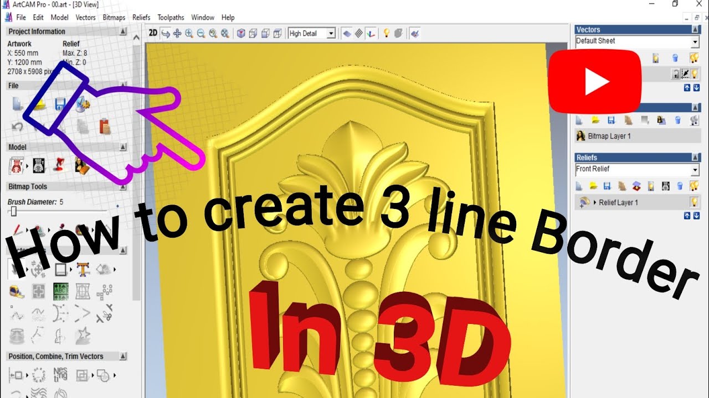Click the Zoom Out magnifier icon
The image size is (709, 398).
(201, 33)
